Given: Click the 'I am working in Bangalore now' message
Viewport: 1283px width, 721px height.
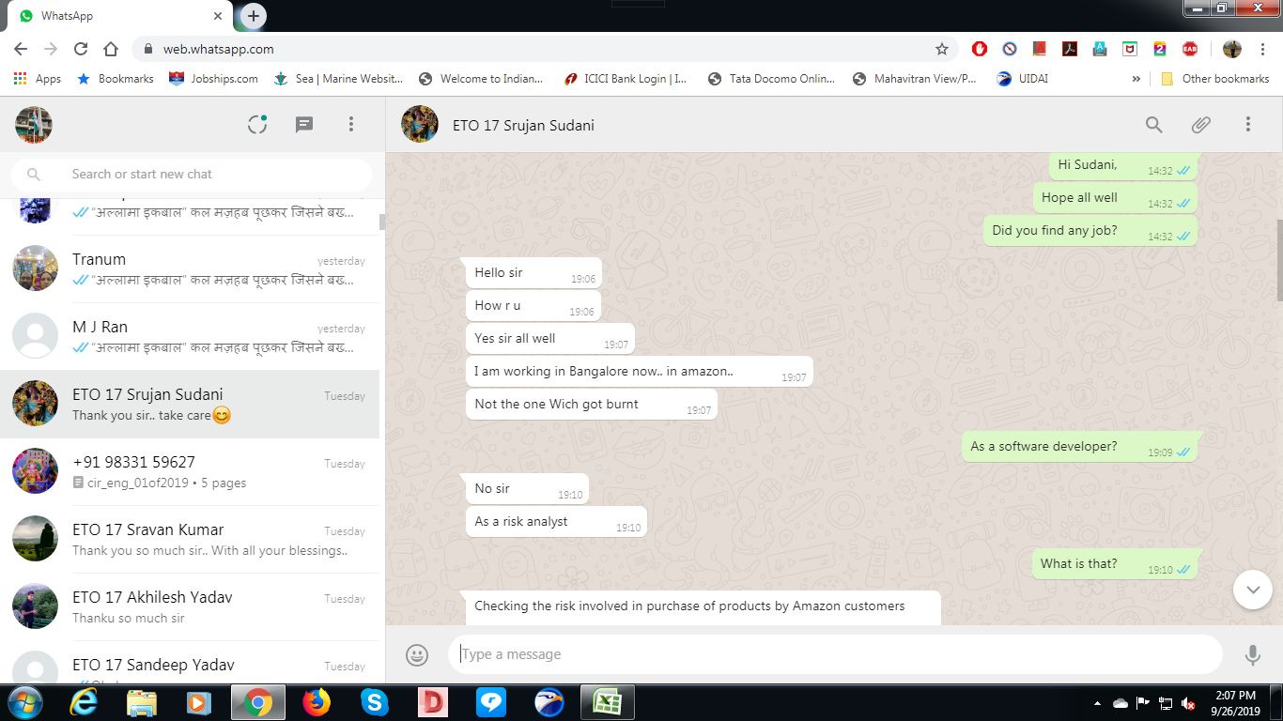Looking at the screenshot, I should point(640,371).
